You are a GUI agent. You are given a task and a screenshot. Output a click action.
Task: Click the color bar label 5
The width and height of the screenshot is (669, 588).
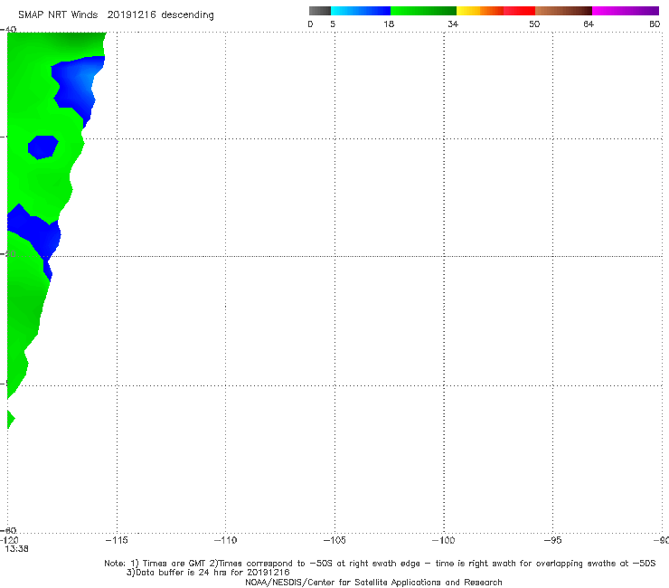pos(333,24)
